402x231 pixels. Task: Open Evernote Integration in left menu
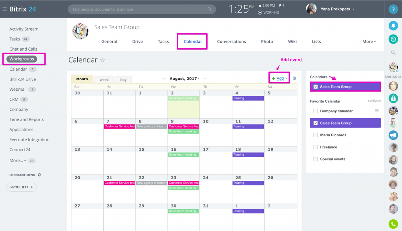pos(29,139)
